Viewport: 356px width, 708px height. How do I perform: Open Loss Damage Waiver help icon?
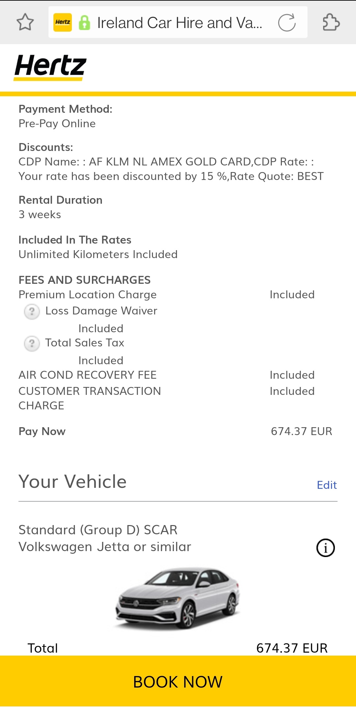click(x=32, y=311)
